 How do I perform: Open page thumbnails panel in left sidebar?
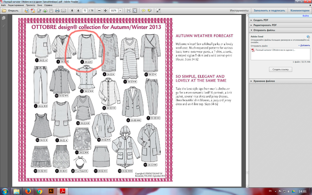[4, 18]
